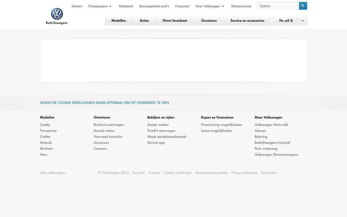Click the cookie instellingen optimaal notice link
The width and height of the screenshot is (347, 217).
(104, 103)
